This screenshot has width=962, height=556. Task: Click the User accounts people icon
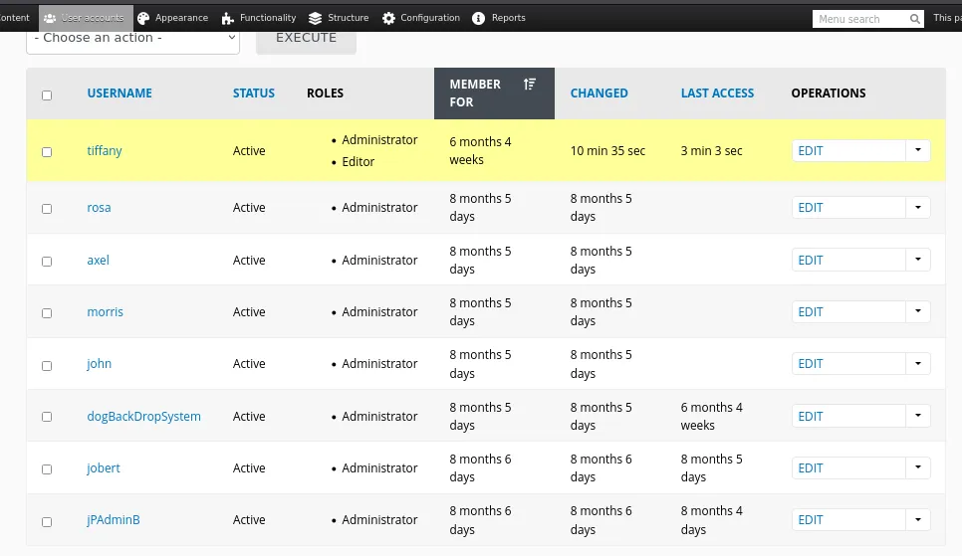(x=50, y=18)
